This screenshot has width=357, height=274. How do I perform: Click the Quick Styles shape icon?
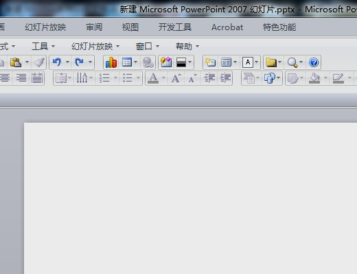[293, 78]
